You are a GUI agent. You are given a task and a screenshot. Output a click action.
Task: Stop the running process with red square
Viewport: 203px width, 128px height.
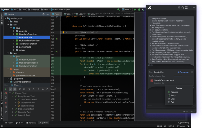(x=6, y=103)
